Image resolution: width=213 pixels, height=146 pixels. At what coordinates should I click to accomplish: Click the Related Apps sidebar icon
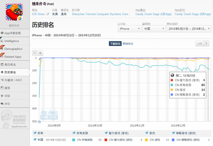point(2,57)
